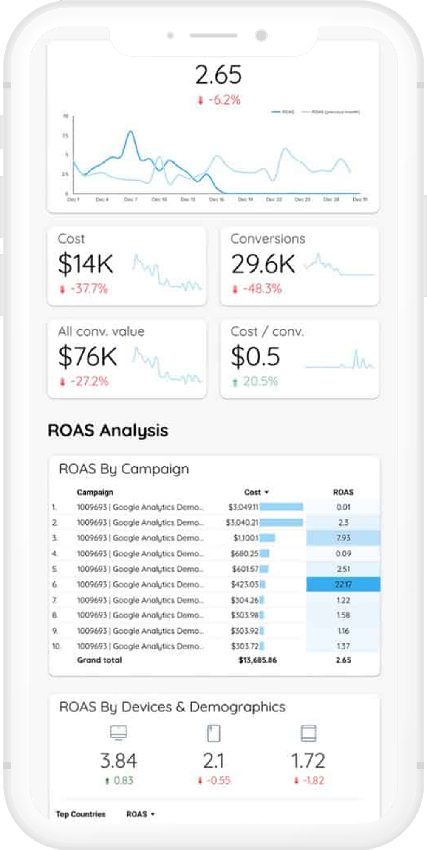Open the ROAS sort dropdown near Top Countries
The width and height of the screenshot is (427, 850).
(x=153, y=814)
